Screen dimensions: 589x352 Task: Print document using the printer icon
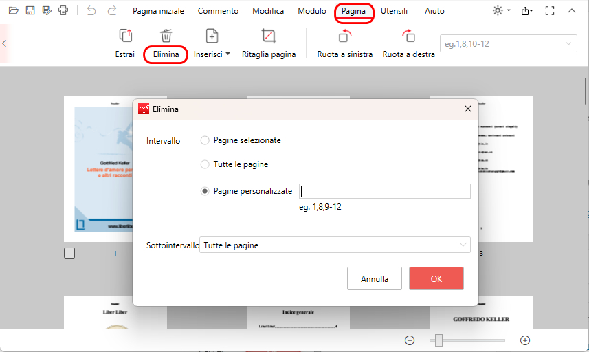(x=63, y=10)
